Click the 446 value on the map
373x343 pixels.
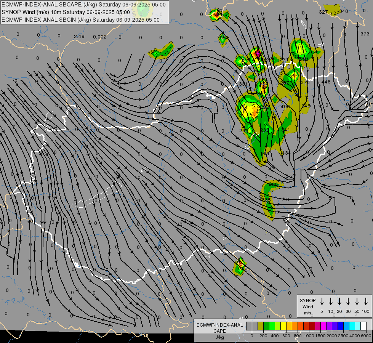tap(326, 82)
